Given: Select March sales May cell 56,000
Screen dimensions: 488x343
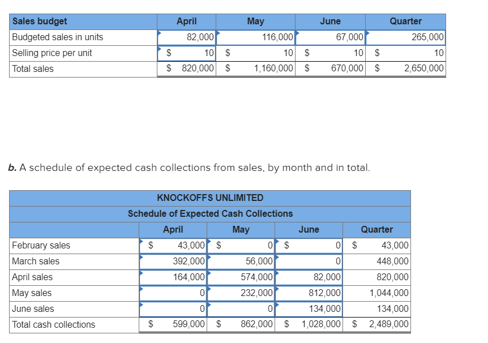Looking at the screenshot, I should coord(241,261).
